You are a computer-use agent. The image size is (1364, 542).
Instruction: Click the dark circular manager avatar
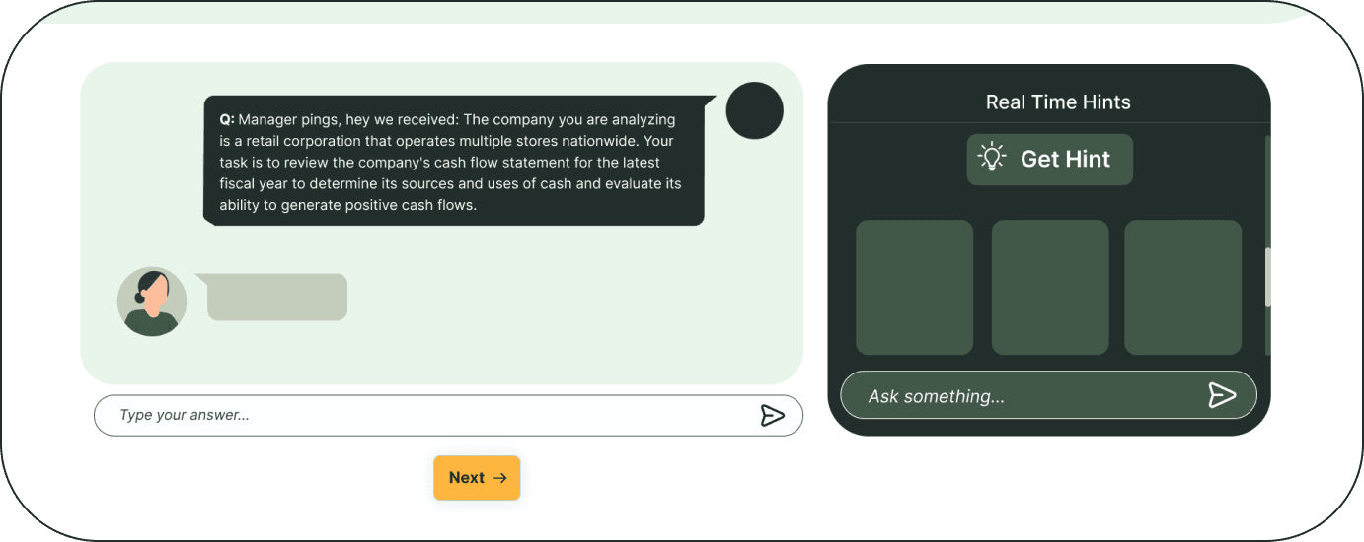click(x=754, y=110)
